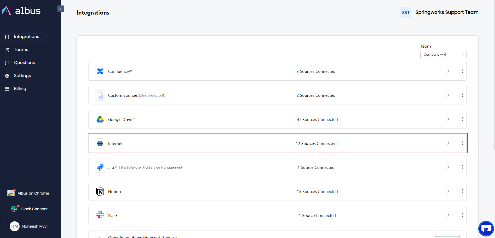Expand the Jira row chevron
Image resolution: width=495 pixels, height=238 pixels.
tap(449, 167)
